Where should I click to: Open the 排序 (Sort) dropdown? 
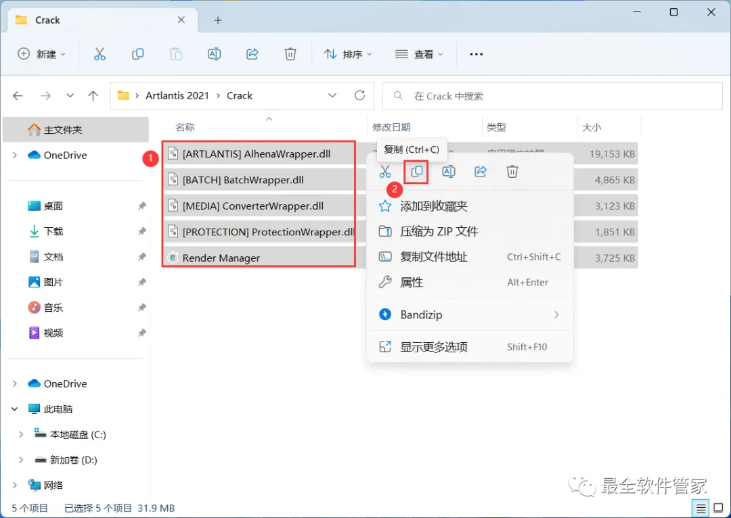[x=349, y=54]
